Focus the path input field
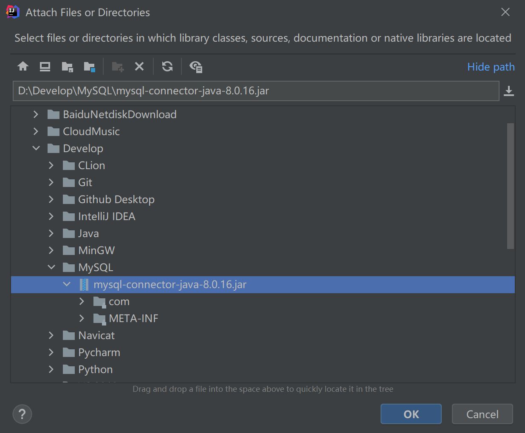The height and width of the screenshot is (433, 525). 256,91
